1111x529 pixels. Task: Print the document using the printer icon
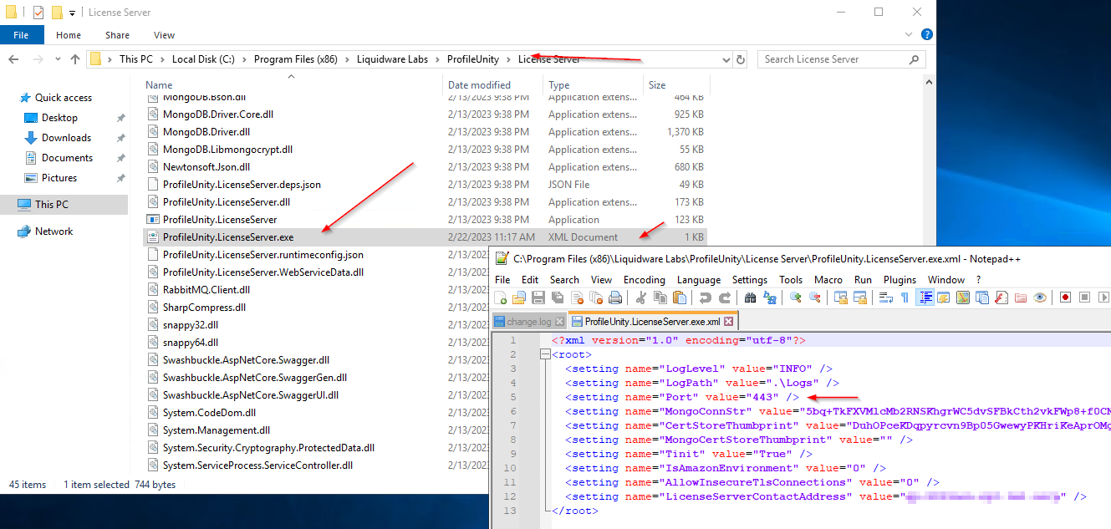point(615,298)
